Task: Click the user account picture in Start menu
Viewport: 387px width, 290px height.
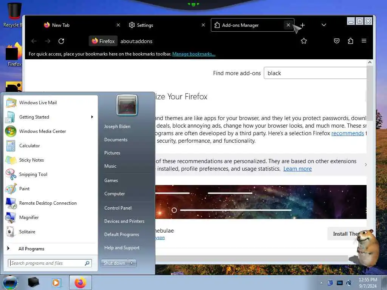Action: (x=127, y=105)
